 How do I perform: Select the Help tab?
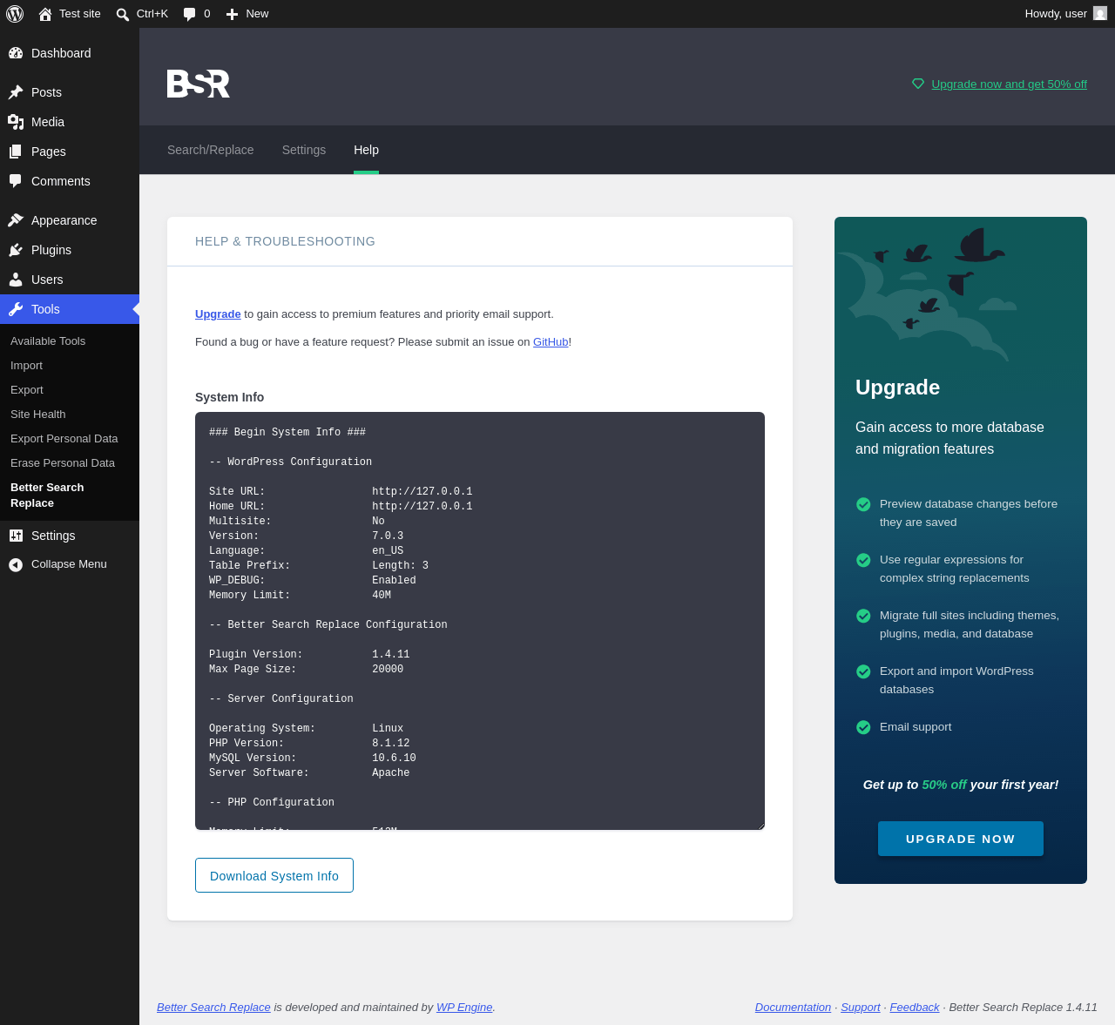click(x=366, y=150)
